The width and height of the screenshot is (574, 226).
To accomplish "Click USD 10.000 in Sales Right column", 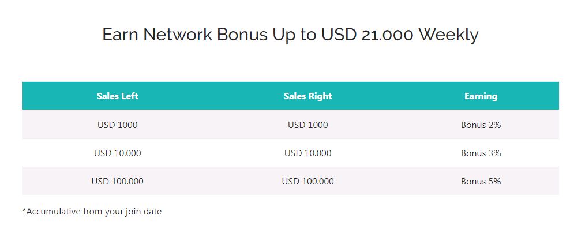I will (308, 153).
